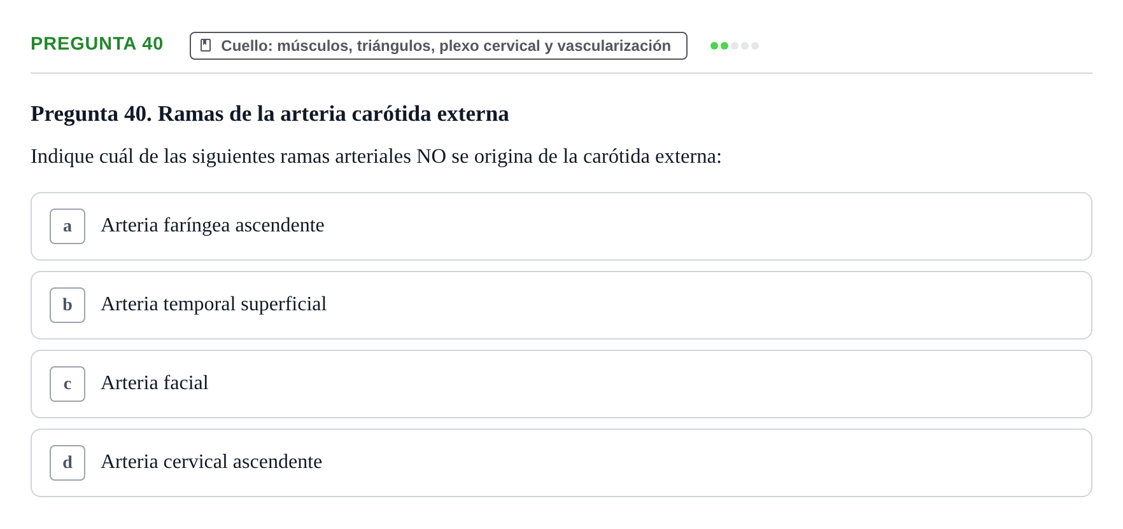The width and height of the screenshot is (1123, 529).
Task: Open the Cuello topic tag
Action: [439, 46]
